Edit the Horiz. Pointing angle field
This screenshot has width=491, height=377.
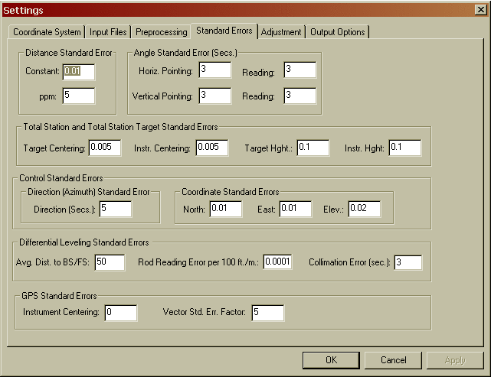click(x=215, y=70)
